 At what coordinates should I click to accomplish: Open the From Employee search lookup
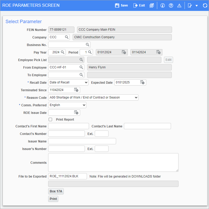[x=82, y=67]
